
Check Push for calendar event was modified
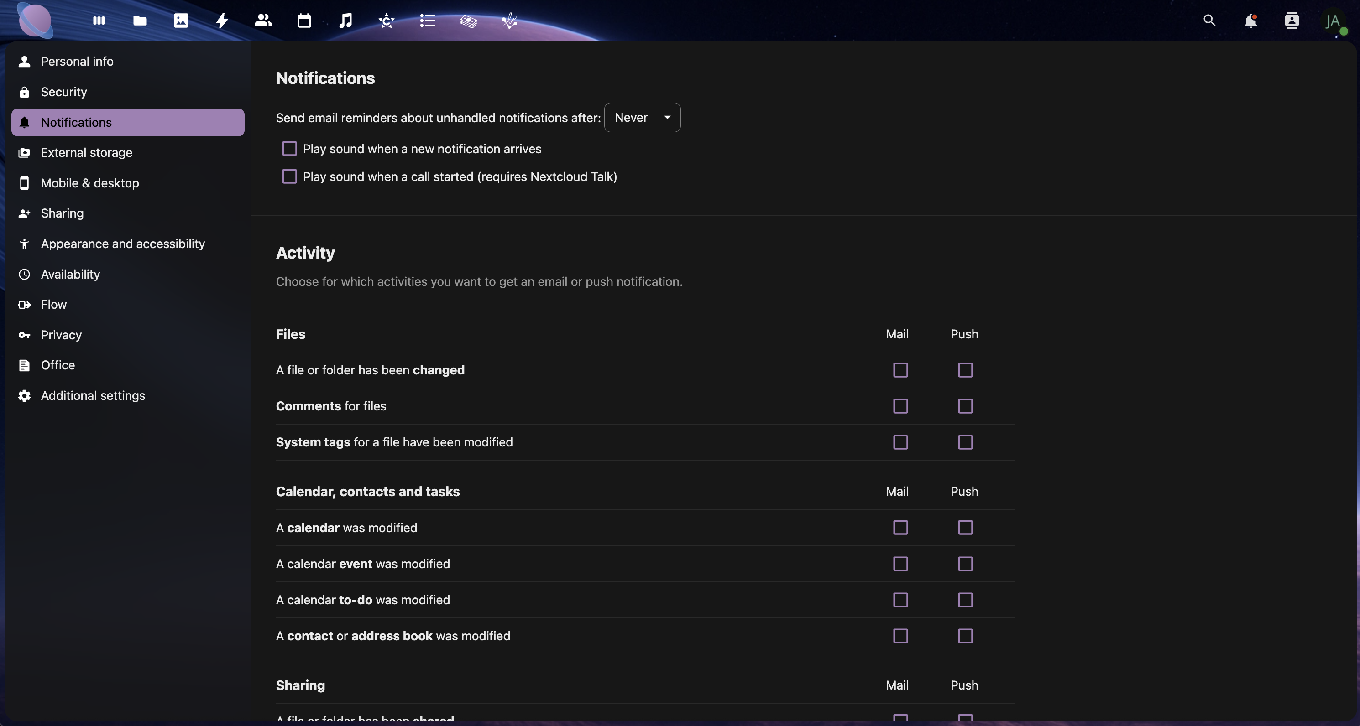click(965, 564)
